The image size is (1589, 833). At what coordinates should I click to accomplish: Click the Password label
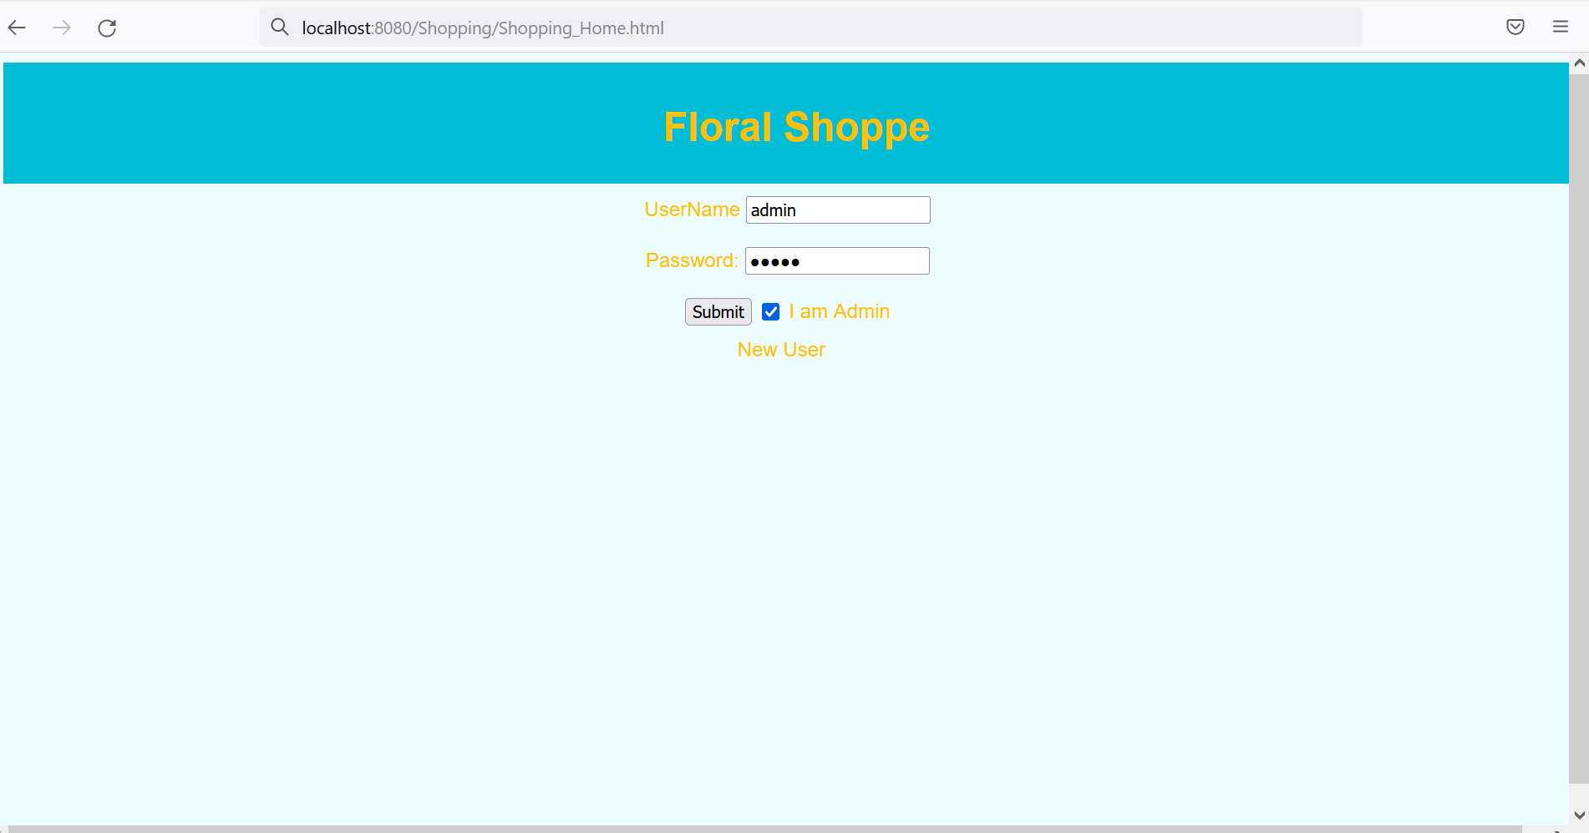(691, 260)
